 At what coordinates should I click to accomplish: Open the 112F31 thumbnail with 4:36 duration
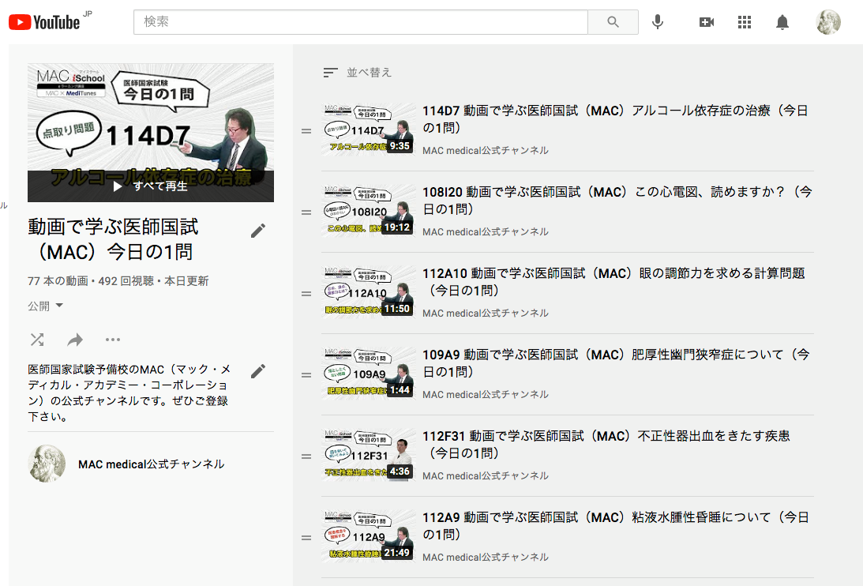[x=368, y=456]
